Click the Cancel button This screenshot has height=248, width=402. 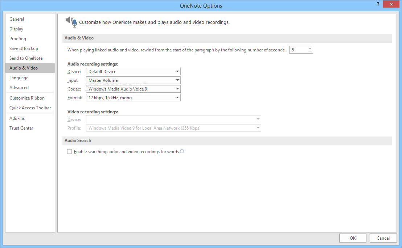tap(383, 238)
